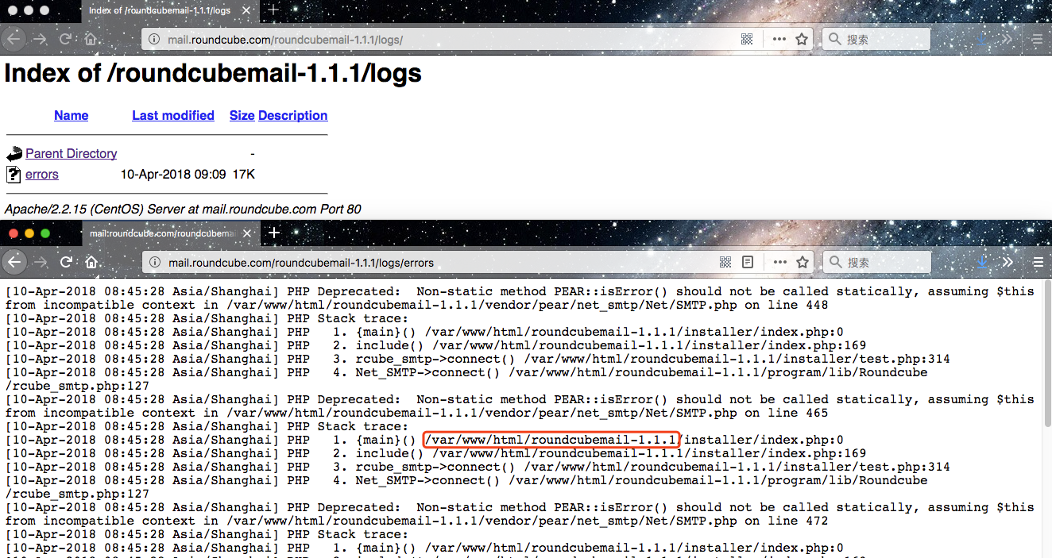Open downloads in the upper logs window
1052x558 pixels.
pyautogui.click(x=983, y=39)
